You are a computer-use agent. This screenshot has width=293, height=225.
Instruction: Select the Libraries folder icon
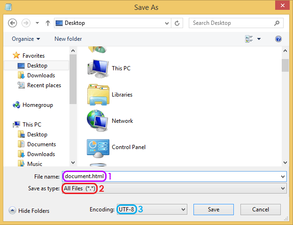tap(98, 95)
